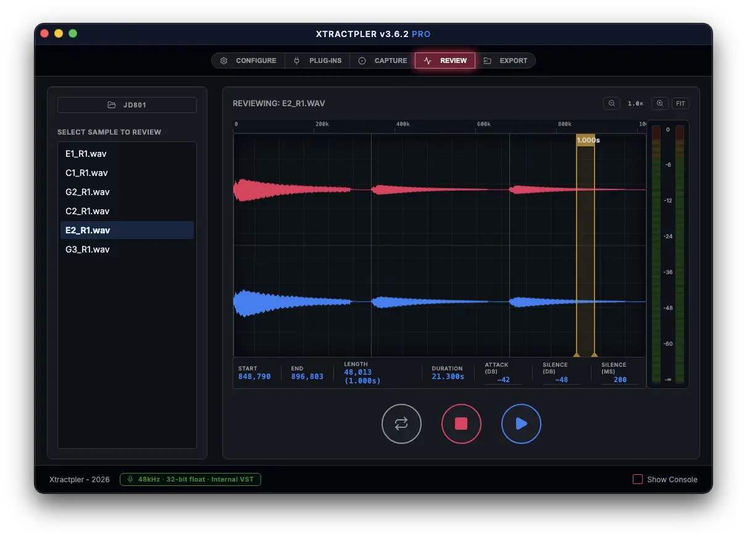Viewport: 747px width, 539px height.
Task: Open the Configure tab
Action: 248,61
